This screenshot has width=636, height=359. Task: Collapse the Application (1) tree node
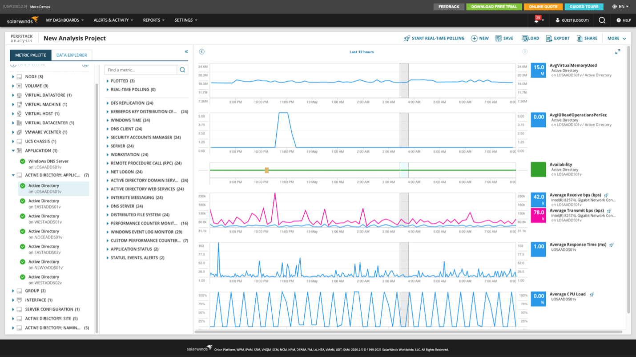pyautogui.click(x=13, y=151)
